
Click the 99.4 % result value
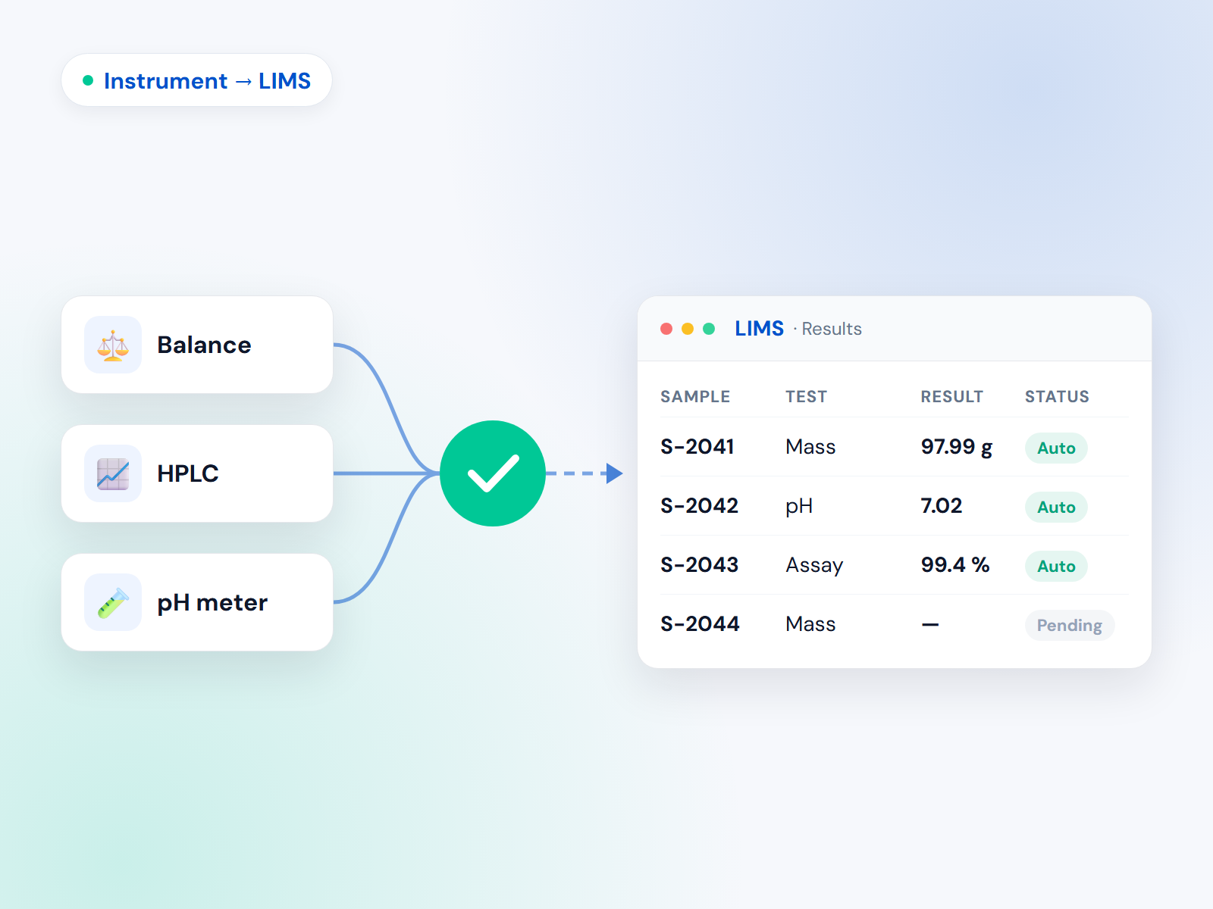pos(955,565)
